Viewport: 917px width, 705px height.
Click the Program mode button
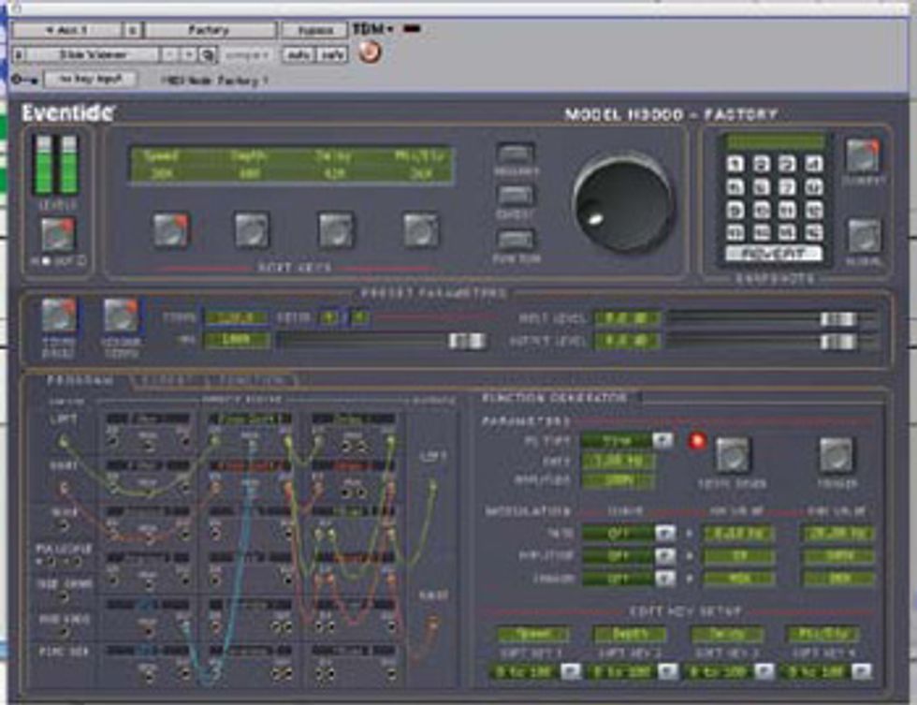point(516,154)
